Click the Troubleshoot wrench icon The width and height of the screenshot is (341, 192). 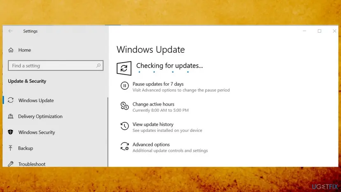(x=11, y=164)
